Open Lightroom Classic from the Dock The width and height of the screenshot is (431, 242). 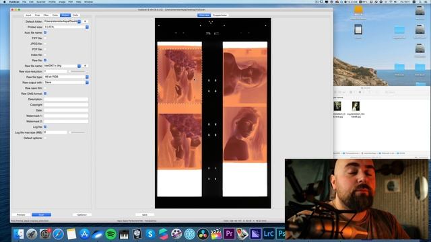[269, 234]
